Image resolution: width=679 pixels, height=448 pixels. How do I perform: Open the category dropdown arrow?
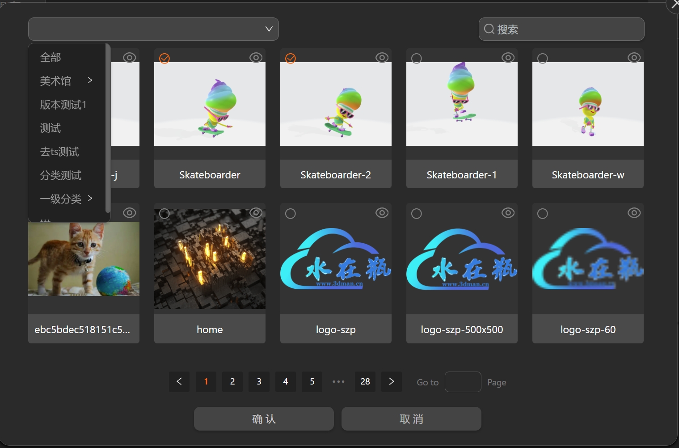coord(269,29)
